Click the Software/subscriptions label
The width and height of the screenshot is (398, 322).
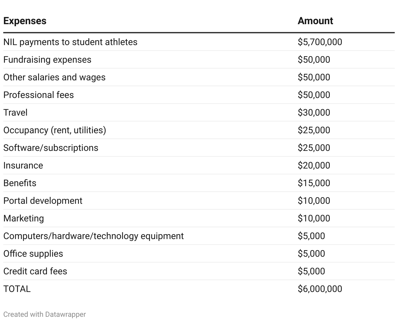click(51, 148)
